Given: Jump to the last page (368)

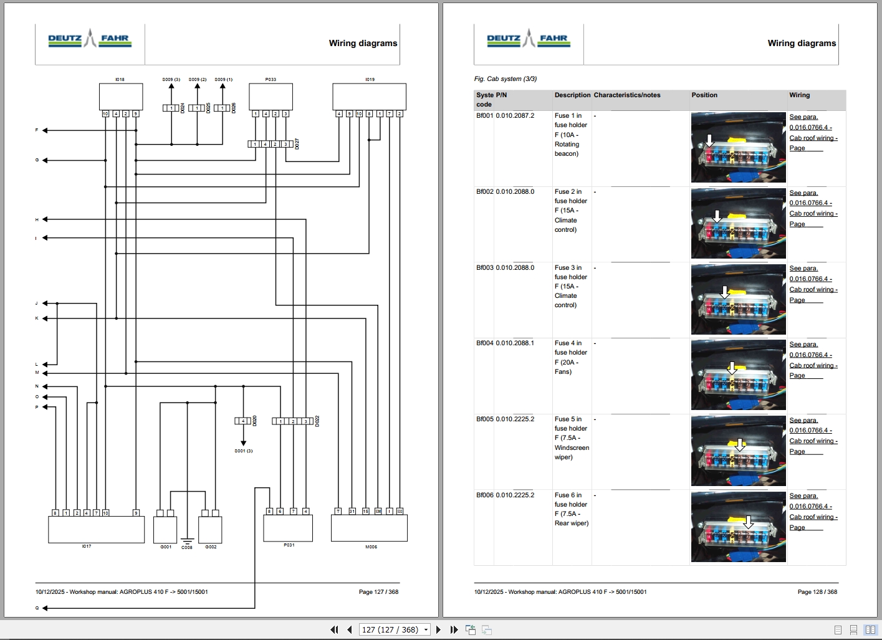Looking at the screenshot, I should coord(454,629).
